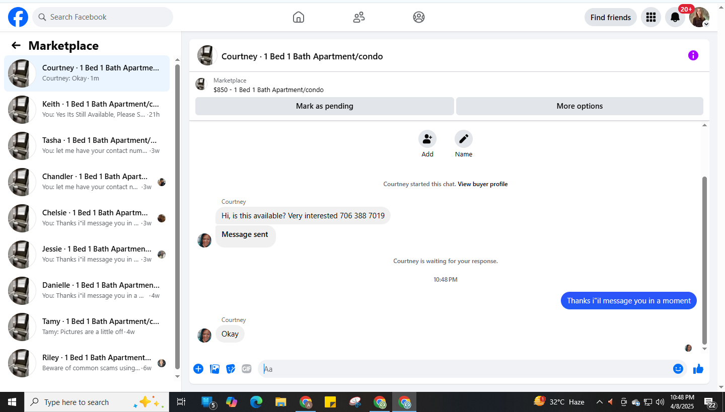Click the Search Facebook field

(x=103, y=17)
